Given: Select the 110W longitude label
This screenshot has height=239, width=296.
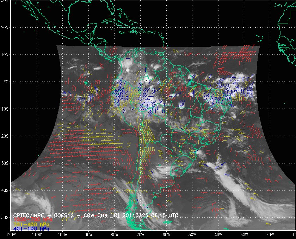Looking at the screenshot, I should point(37,235).
